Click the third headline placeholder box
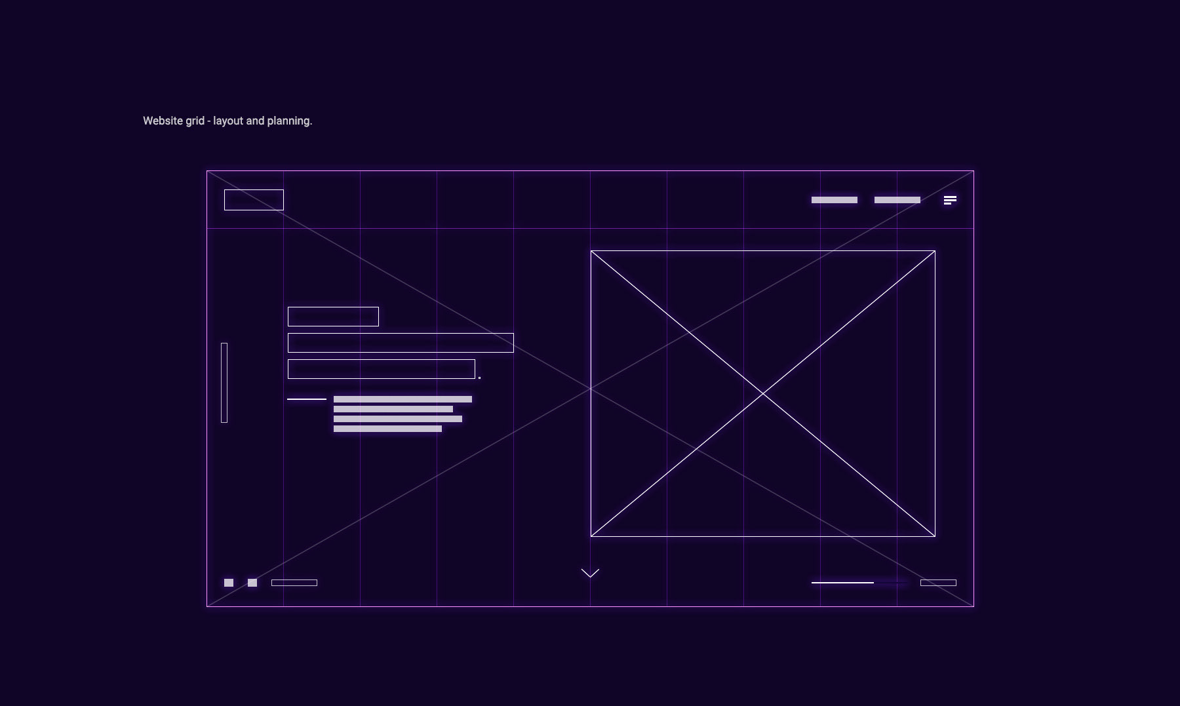This screenshot has height=706, width=1180. [x=382, y=369]
